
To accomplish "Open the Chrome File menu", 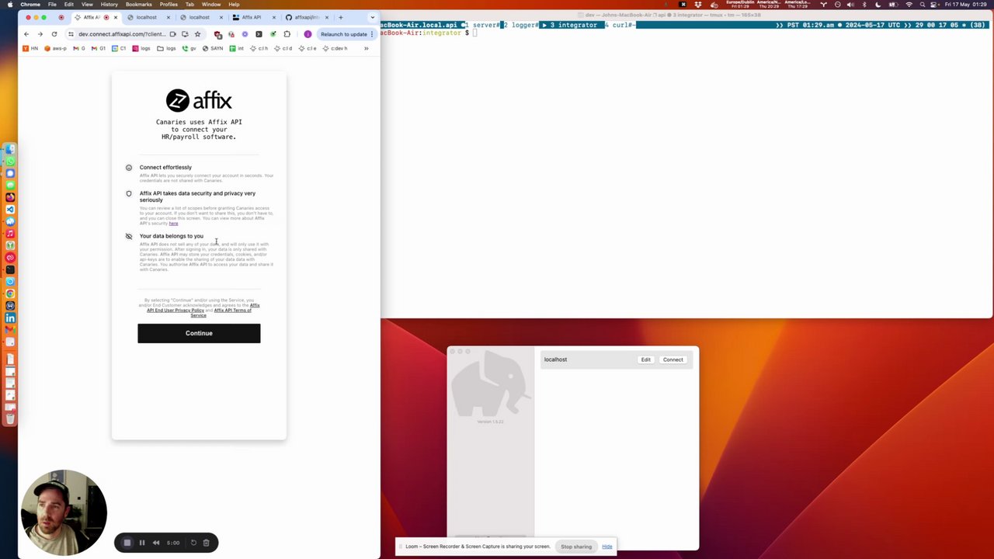I will click(x=52, y=5).
